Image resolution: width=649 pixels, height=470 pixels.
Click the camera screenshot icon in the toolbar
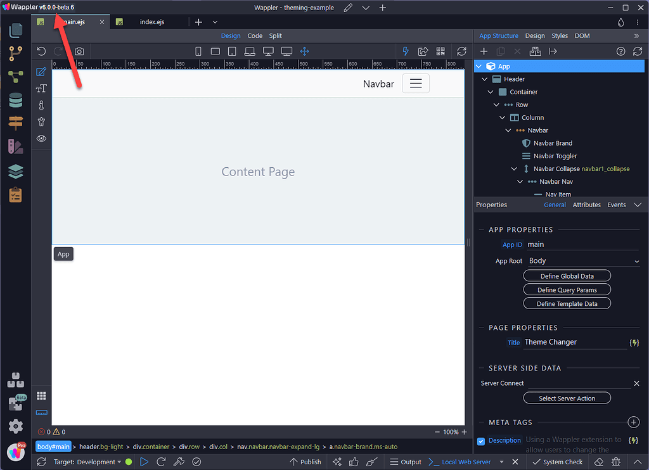(79, 51)
